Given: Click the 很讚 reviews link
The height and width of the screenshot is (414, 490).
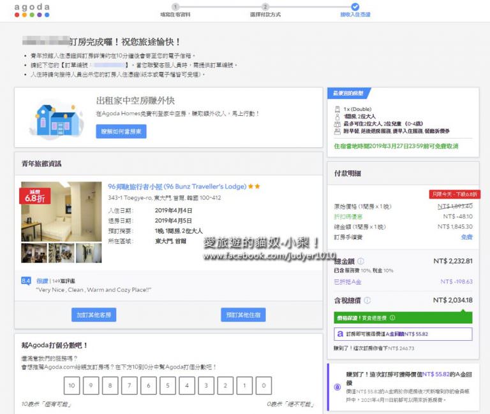Looking at the screenshot, I should pyautogui.click(x=41, y=280).
